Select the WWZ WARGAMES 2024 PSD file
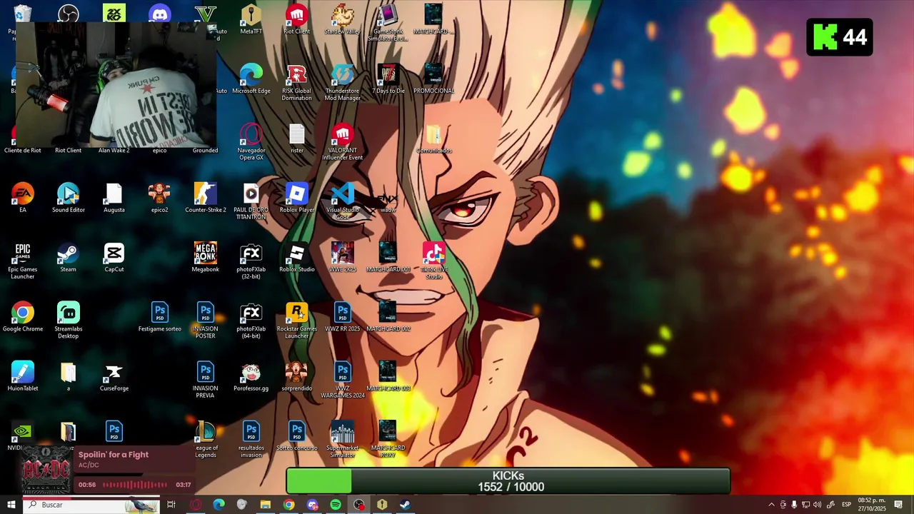 342,380
